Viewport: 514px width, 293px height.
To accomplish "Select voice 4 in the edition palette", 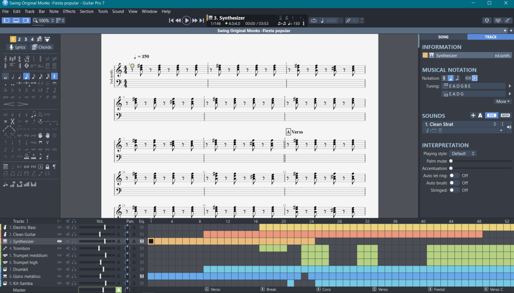I will click(x=32, y=39).
